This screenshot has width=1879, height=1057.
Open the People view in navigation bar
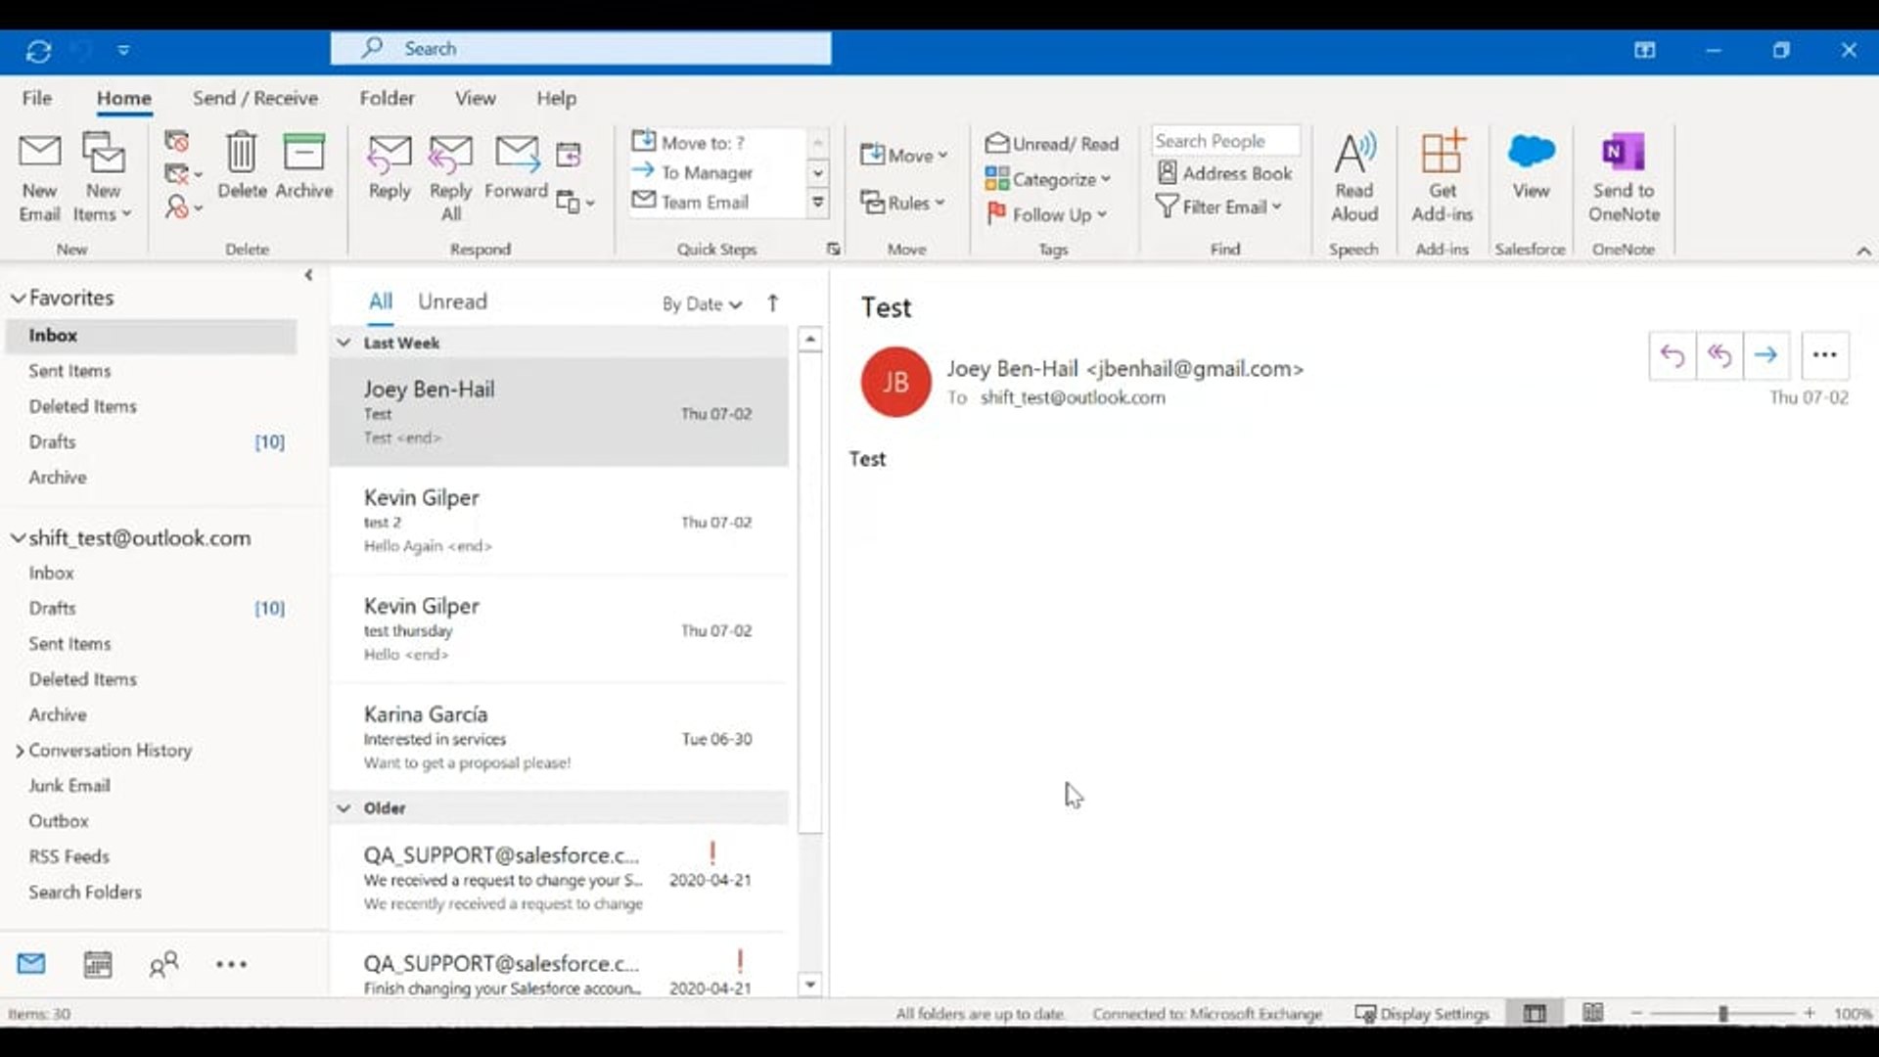(x=164, y=964)
